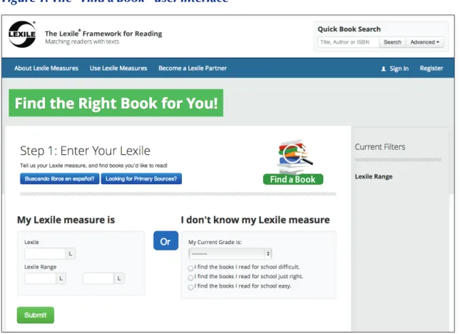
Task: Open the Advanced search dropdown
Action: pyautogui.click(x=425, y=42)
